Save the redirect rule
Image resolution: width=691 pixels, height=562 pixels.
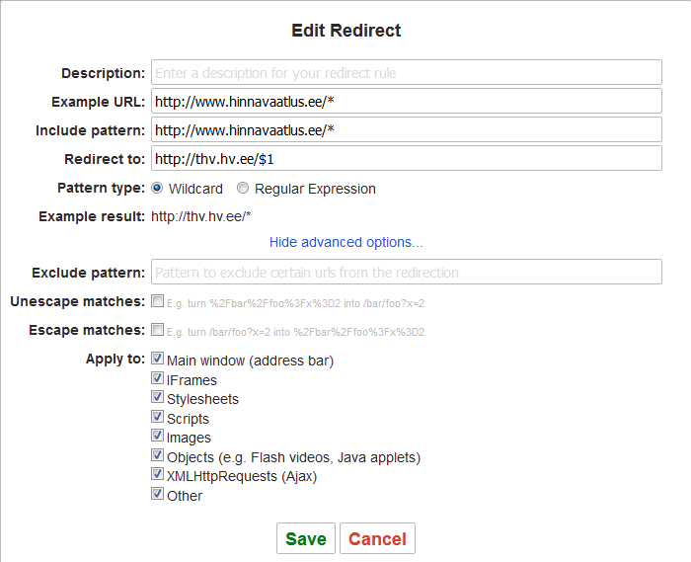pos(306,538)
